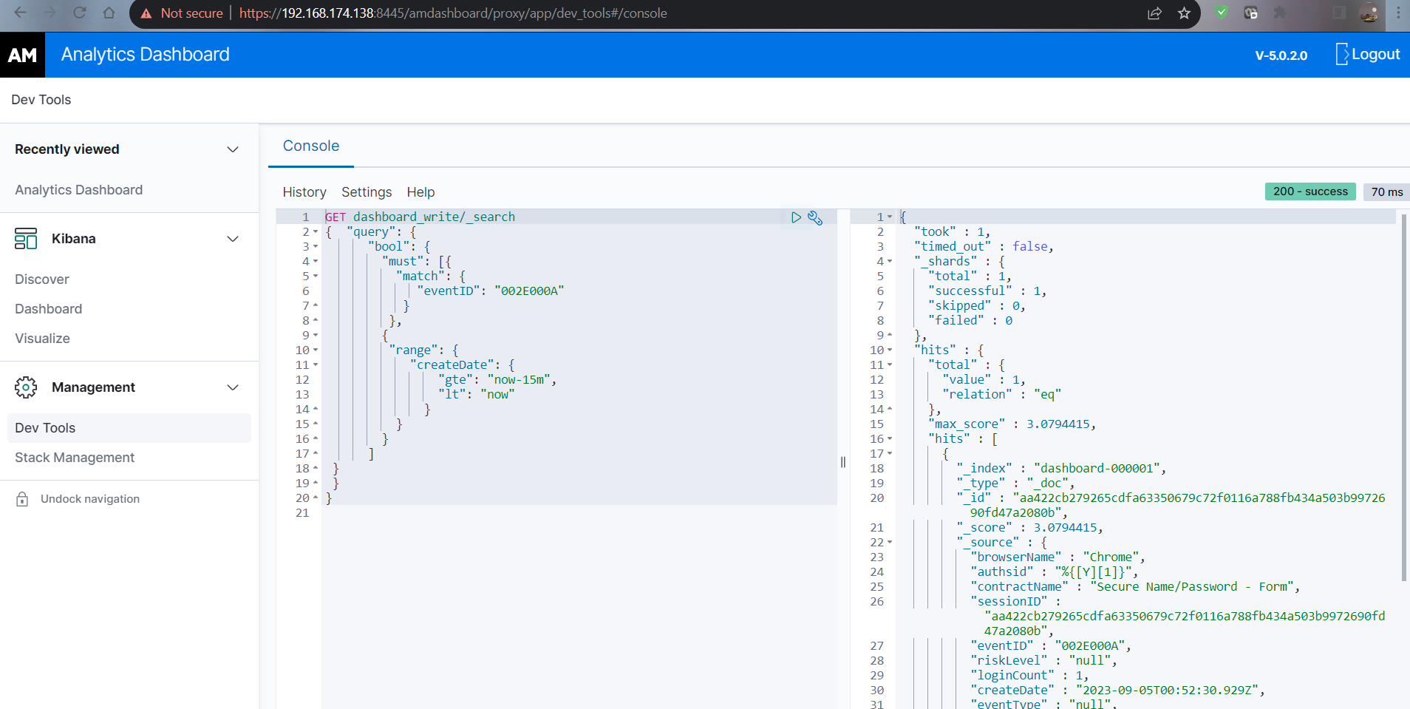Click the editor panel resize handle

point(843,462)
